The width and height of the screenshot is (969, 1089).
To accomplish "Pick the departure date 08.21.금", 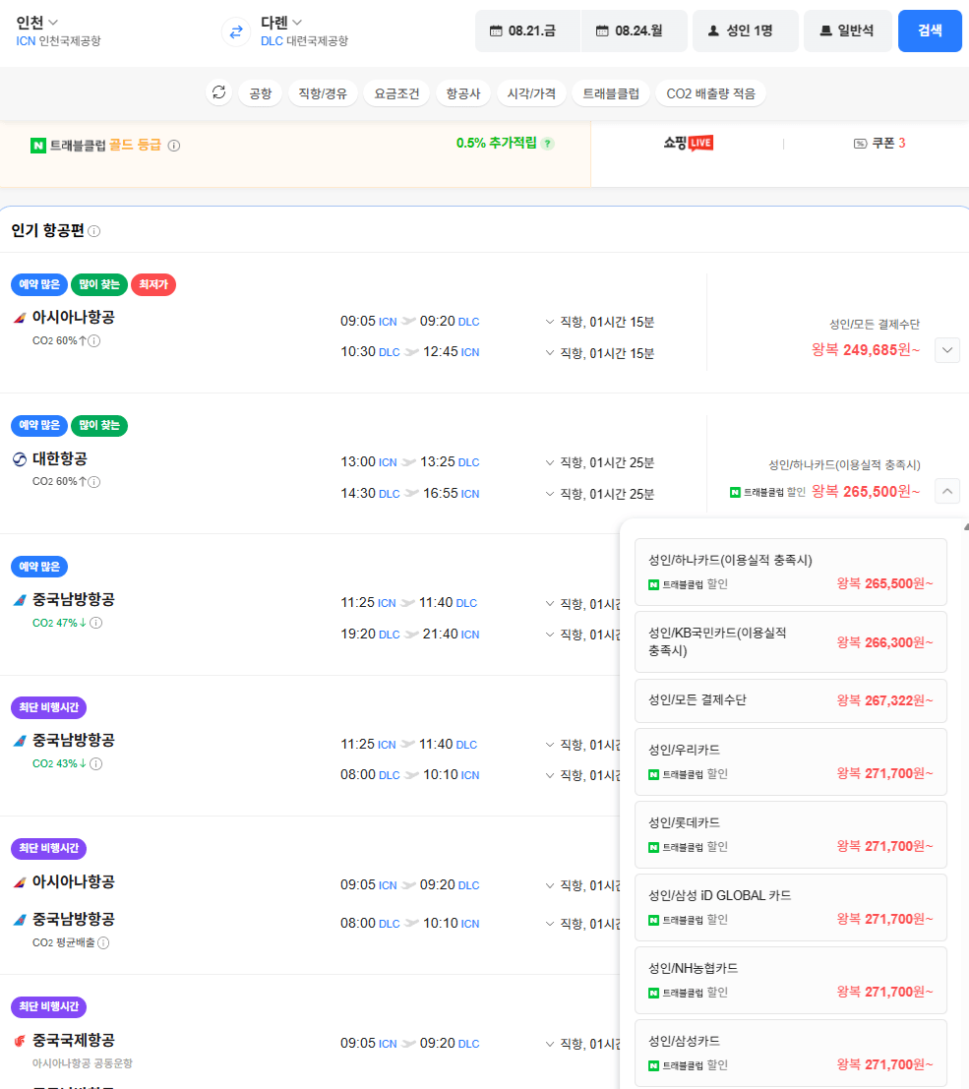I will click(x=527, y=30).
